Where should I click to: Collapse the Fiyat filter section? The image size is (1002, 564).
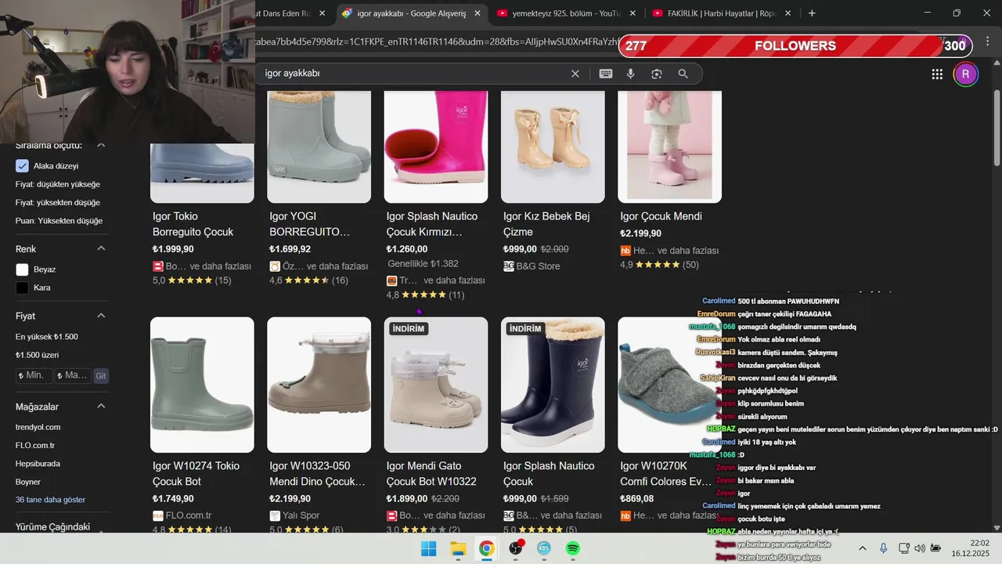(x=101, y=316)
